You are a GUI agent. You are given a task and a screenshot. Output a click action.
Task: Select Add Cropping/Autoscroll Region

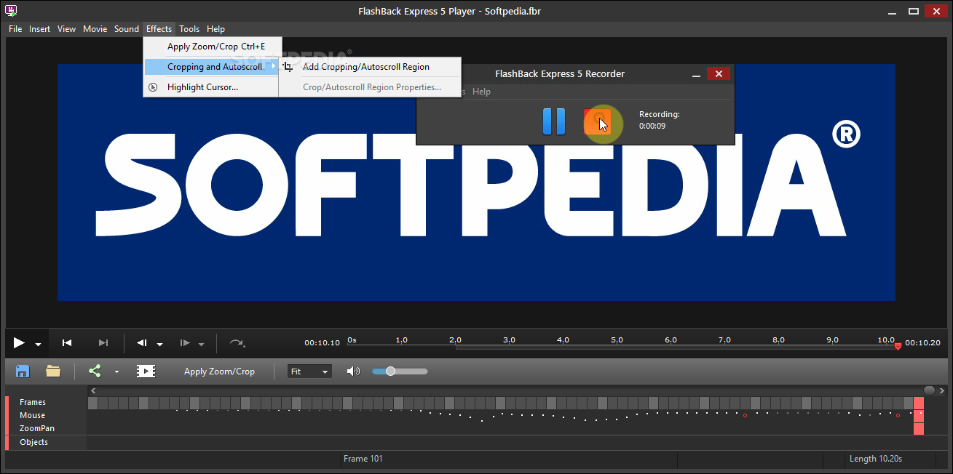click(x=366, y=67)
